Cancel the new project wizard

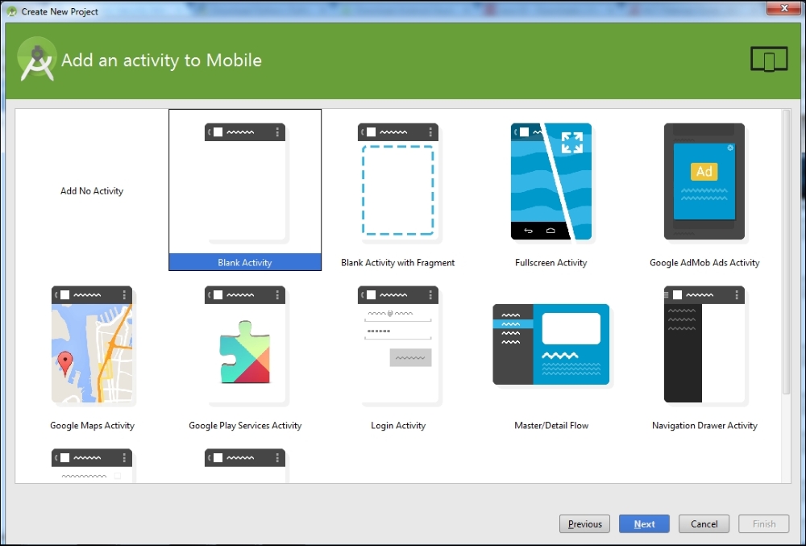point(704,523)
